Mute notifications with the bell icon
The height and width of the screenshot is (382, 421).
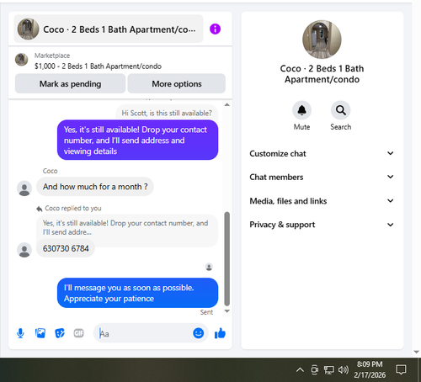pyautogui.click(x=301, y=110)
